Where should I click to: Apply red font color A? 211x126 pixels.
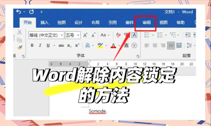pyautogui.click(x=113, y=46)
